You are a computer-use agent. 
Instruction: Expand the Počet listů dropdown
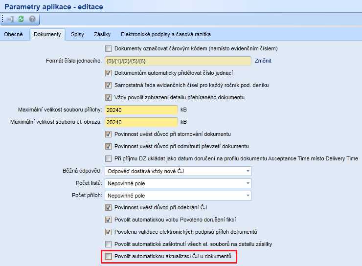178,183
